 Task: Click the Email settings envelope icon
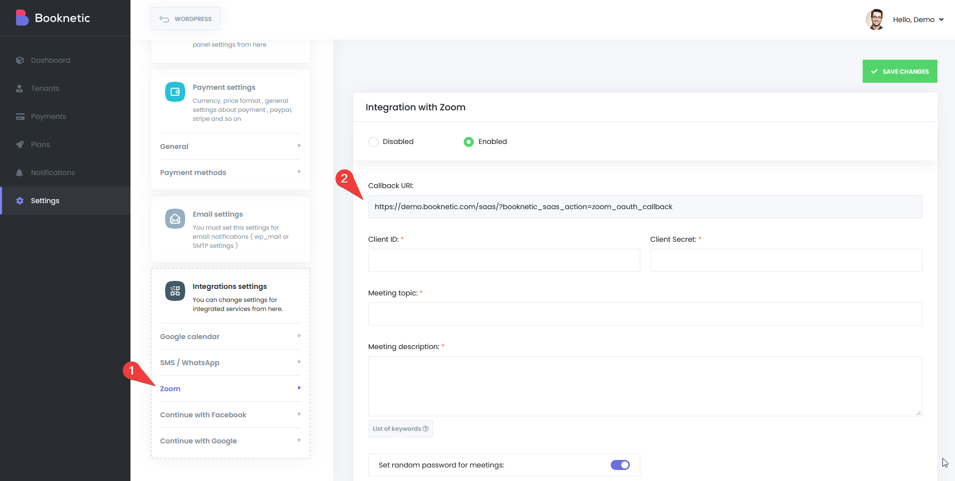click(175, 219)
